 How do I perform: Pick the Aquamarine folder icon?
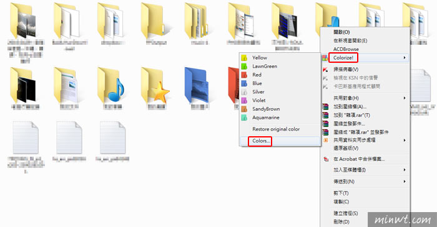[244, 118]
